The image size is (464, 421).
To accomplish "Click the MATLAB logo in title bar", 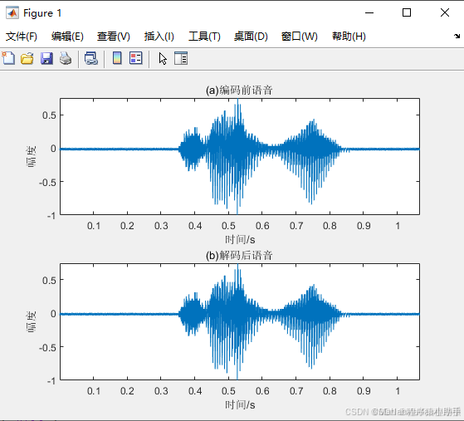I will 12,12.
